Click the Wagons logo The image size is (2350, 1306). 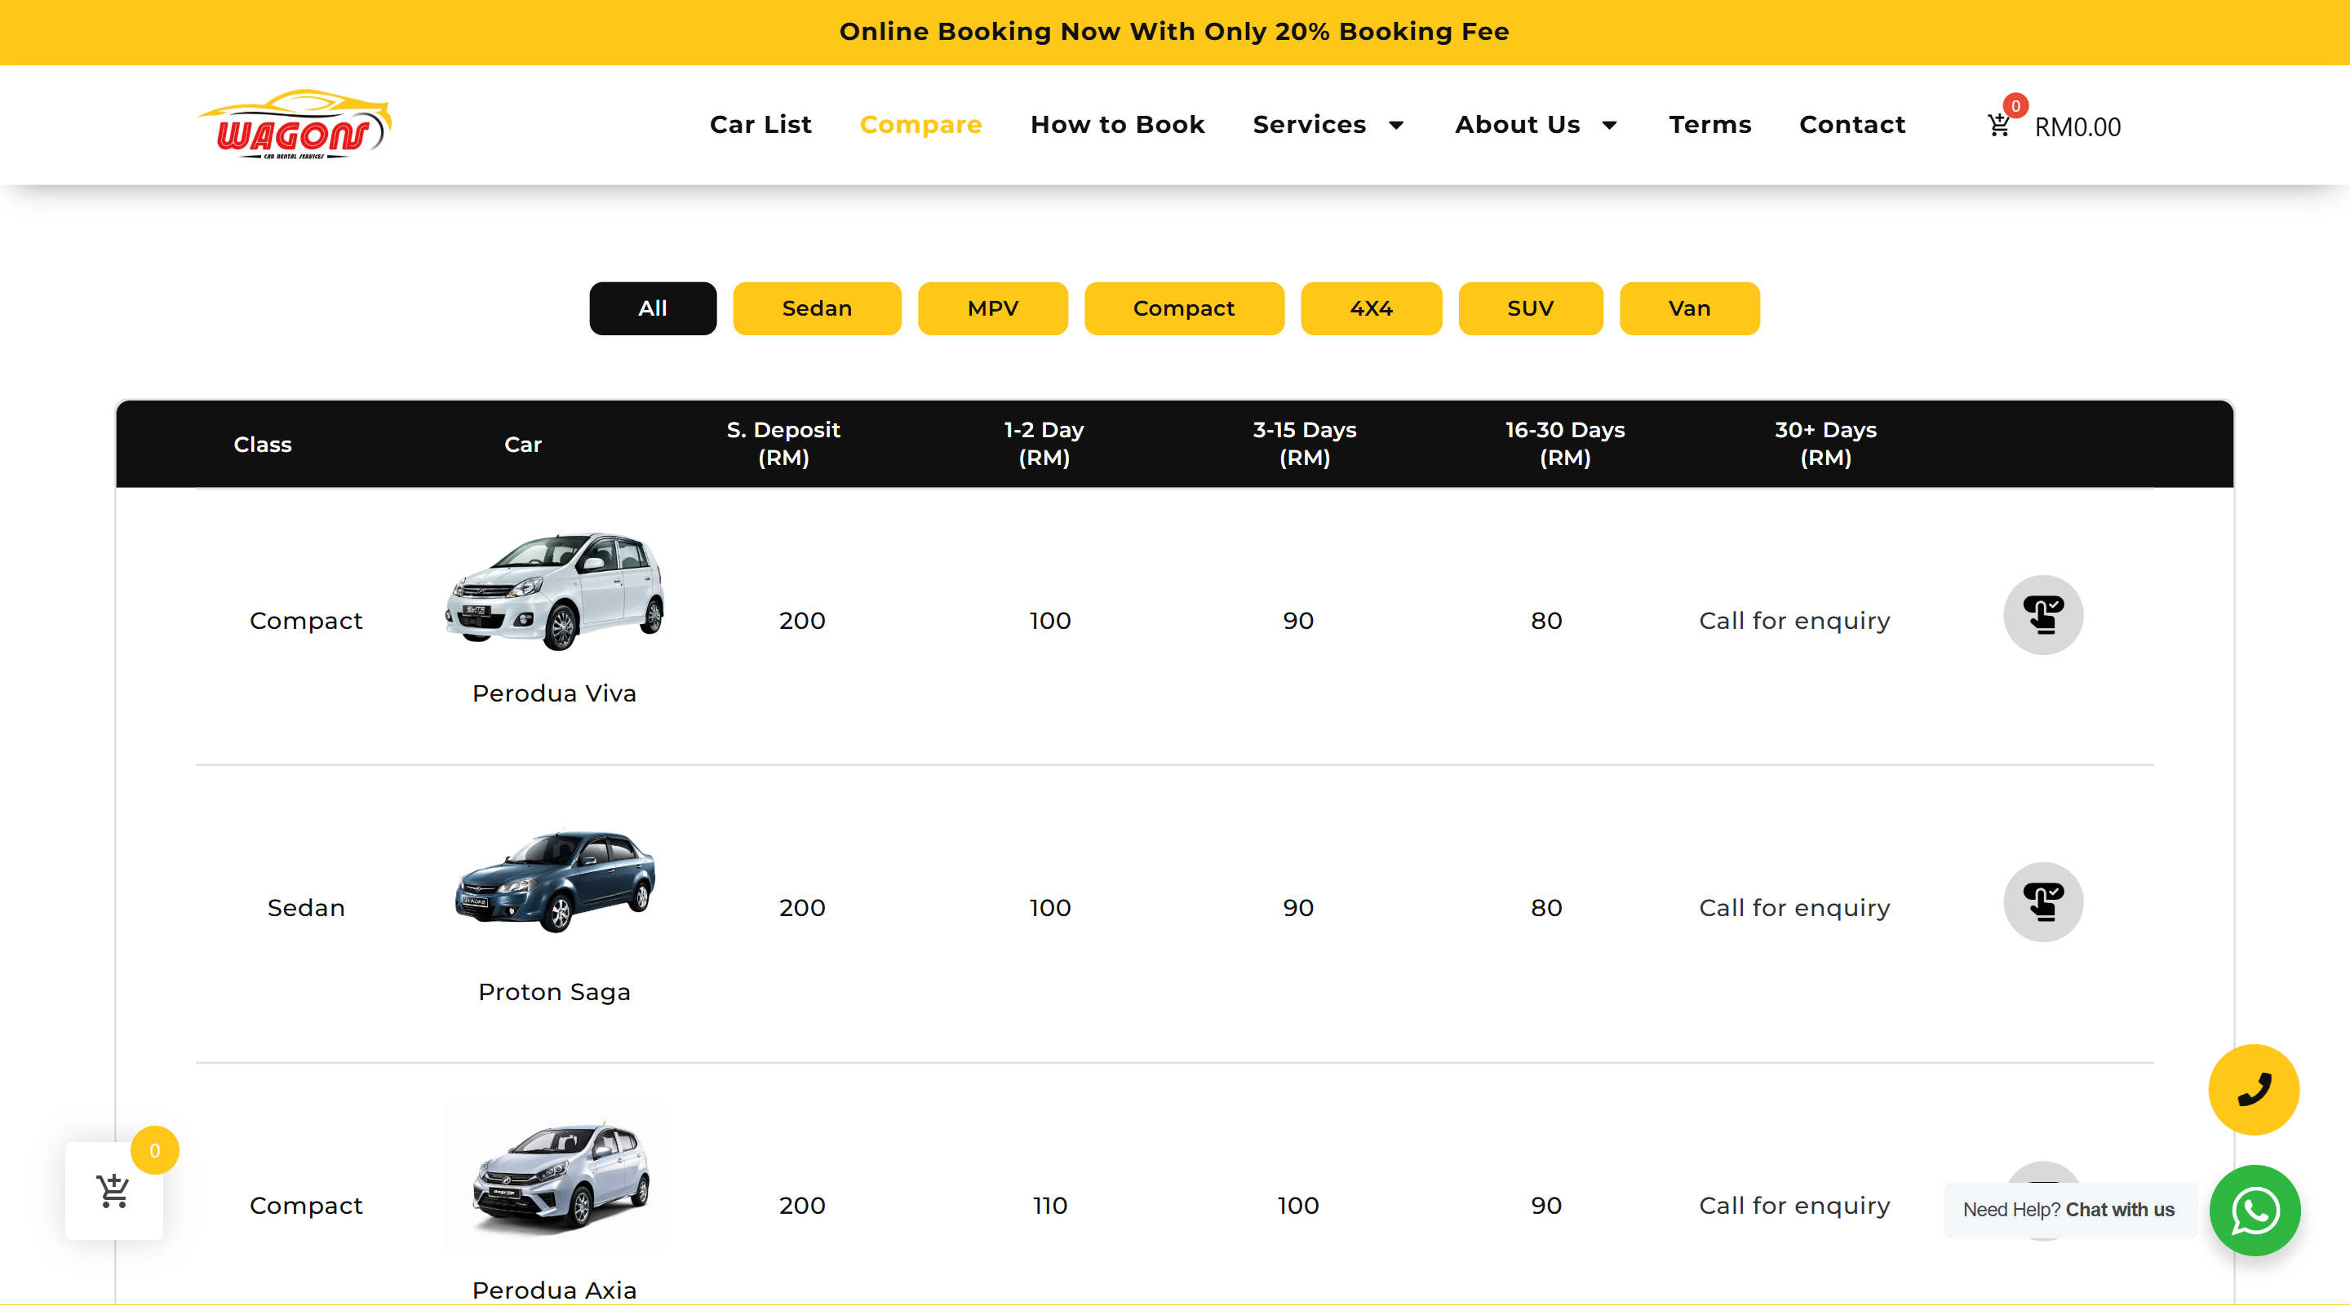295,125
